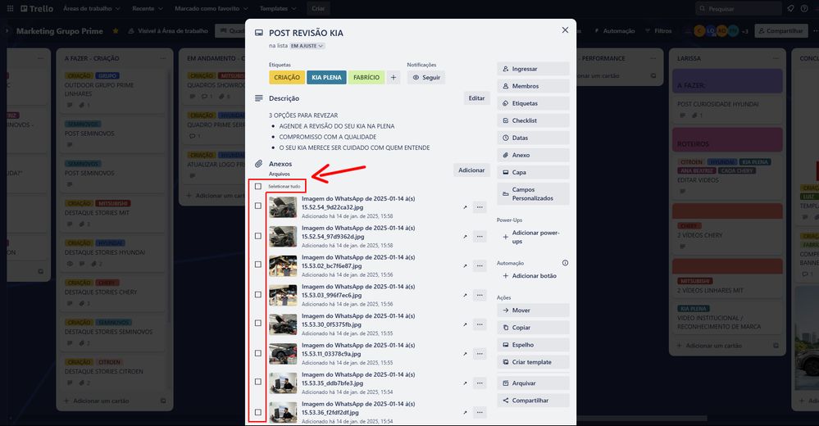
Task: Click the Trello logo
Action: point(37,8)
